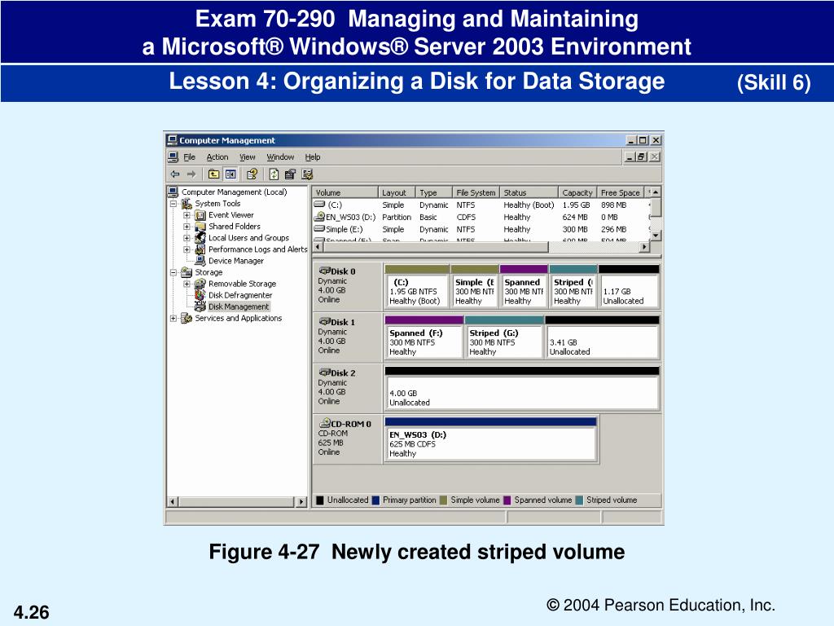This screenshot has width=834, height=626.
Task: Open the Help menu
Action: click(313, 157)
